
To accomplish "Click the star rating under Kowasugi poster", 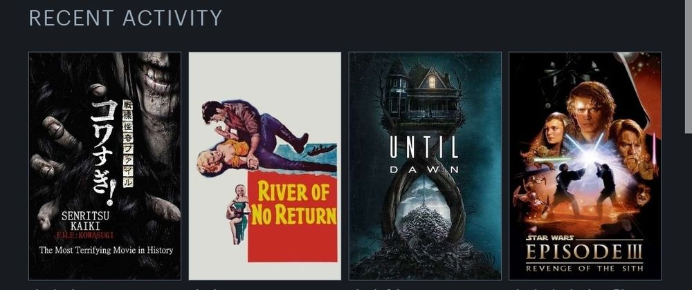I will click(53, 288).
